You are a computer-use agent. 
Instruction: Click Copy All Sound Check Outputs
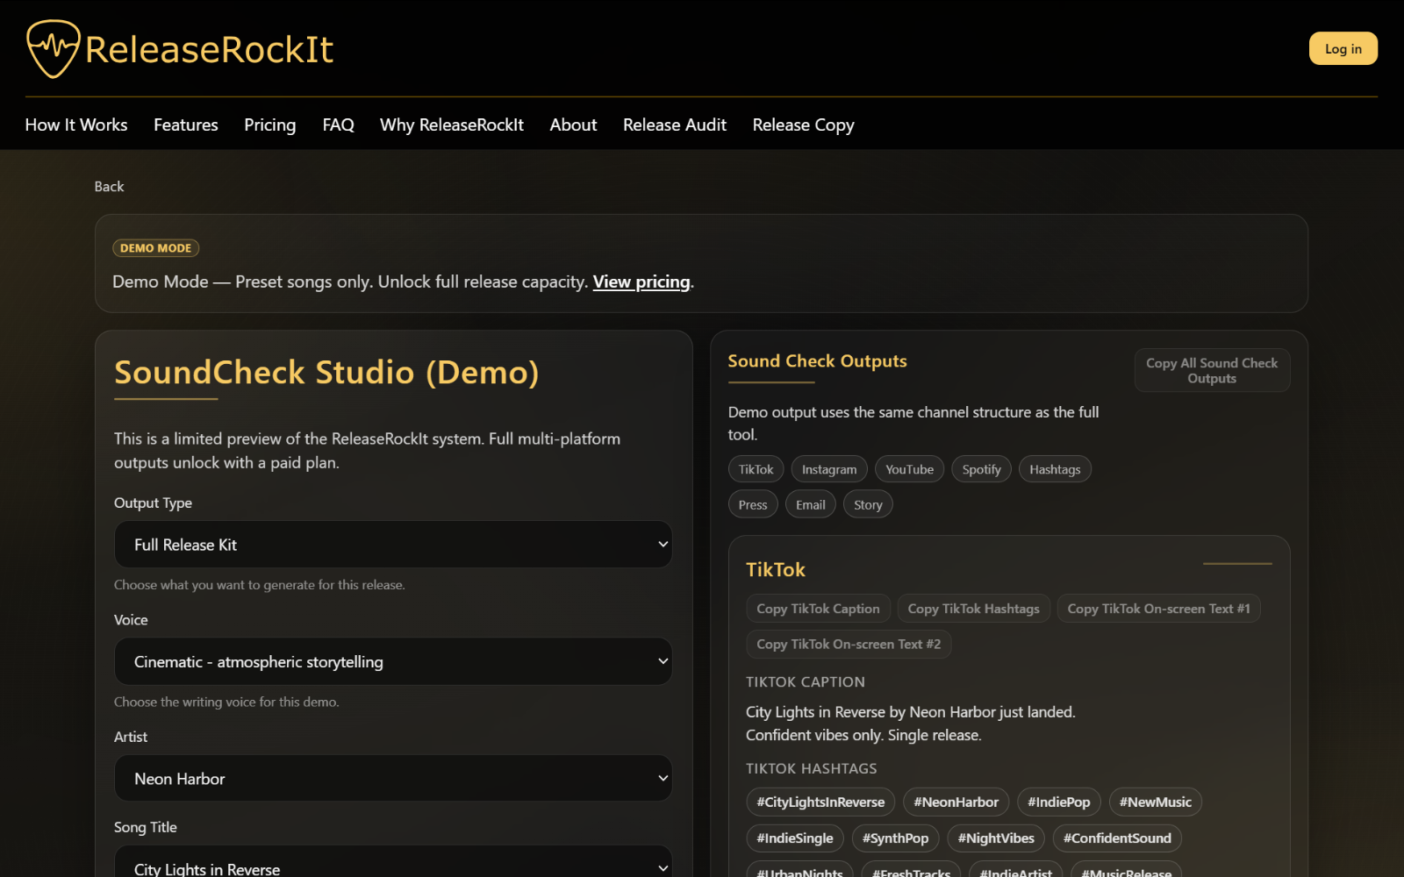click(x=1211, y=369)
